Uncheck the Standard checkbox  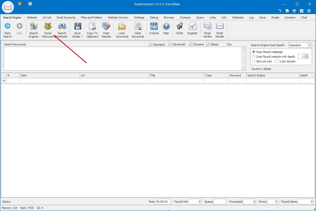pos(151,45)
